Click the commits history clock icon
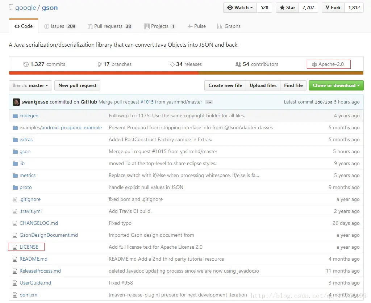The height and width of the screenshot is (303, 371). click(26, 64)
